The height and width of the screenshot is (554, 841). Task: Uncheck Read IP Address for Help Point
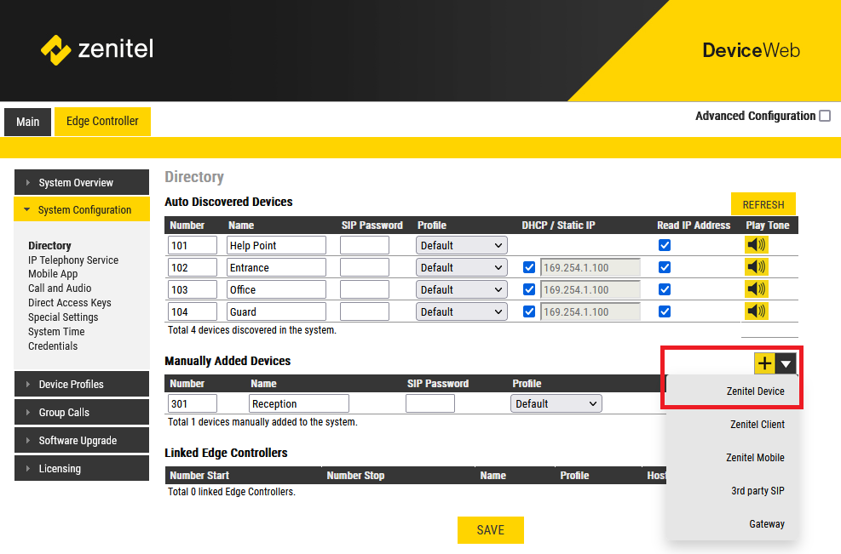coord(665,245)
